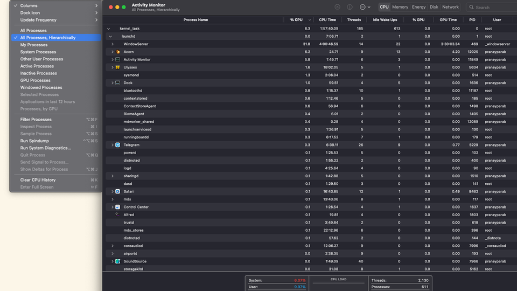Click the Search input field
The height and width of the screenshot is (291, 517).
click(492, 7)
